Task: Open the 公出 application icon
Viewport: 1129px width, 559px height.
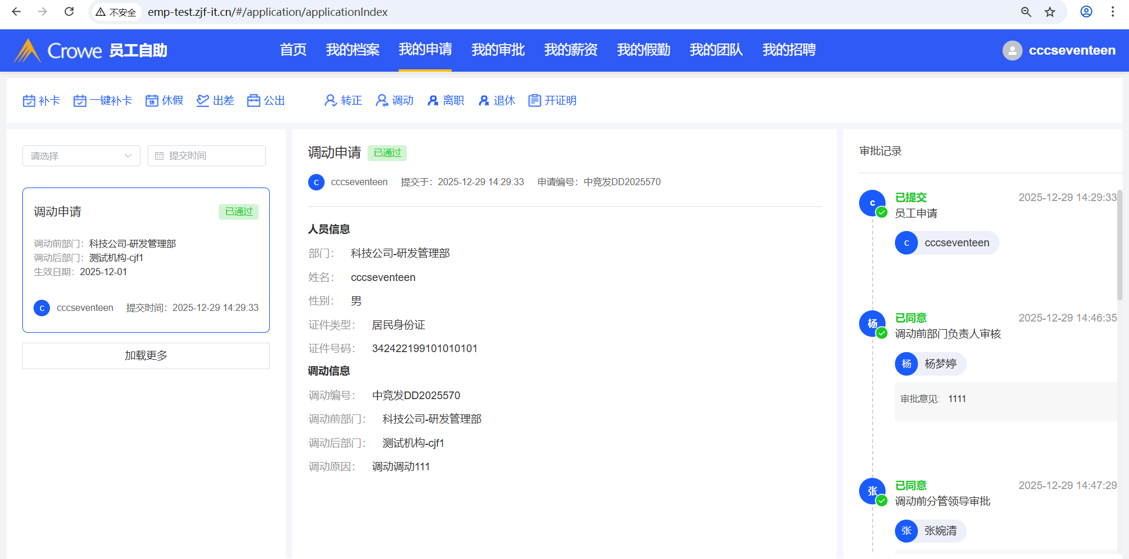Action: coord(253,101)
